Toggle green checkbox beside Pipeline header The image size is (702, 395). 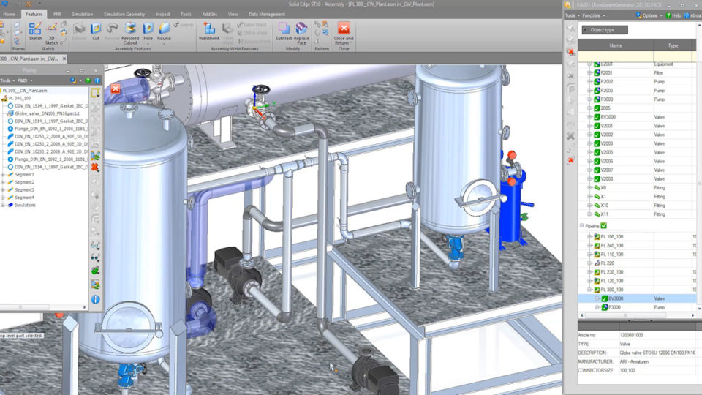(x=604, y=227)
